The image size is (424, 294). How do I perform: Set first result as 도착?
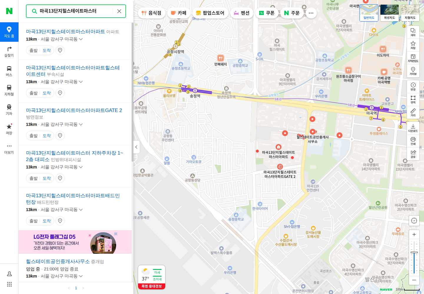point(47,50)
